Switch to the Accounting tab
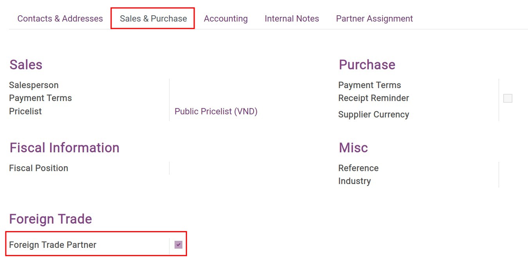 (x=225, y=18)
